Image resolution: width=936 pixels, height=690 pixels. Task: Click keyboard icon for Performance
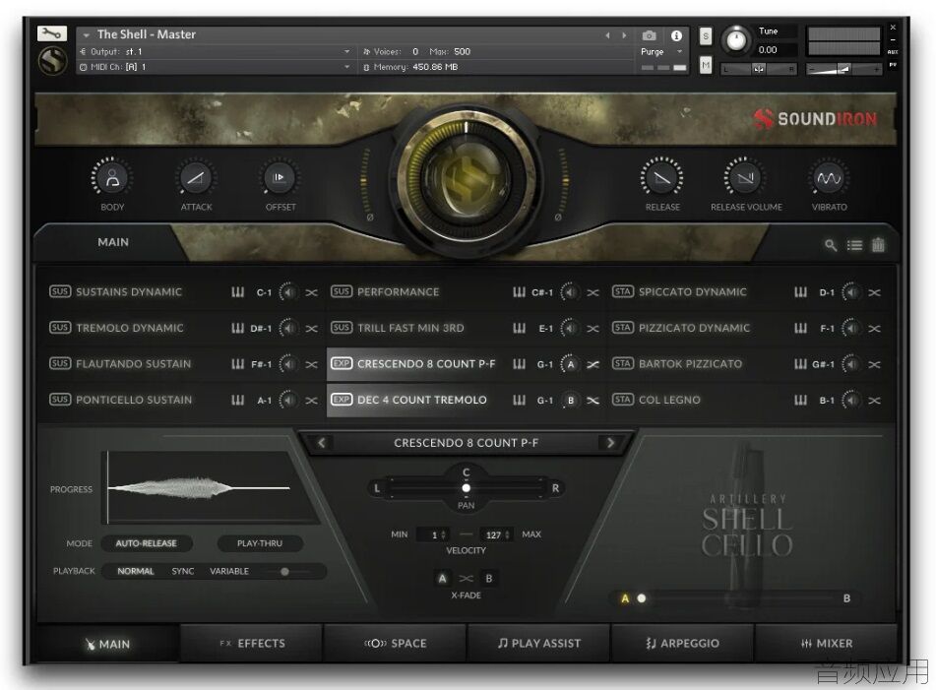[520, 292]
